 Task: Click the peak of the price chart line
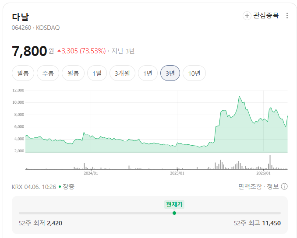tap(239, 96)
